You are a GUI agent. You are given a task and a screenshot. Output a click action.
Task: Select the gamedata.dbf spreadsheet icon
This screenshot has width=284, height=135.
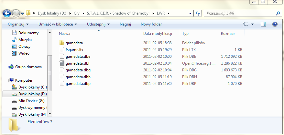pos(62,63)
